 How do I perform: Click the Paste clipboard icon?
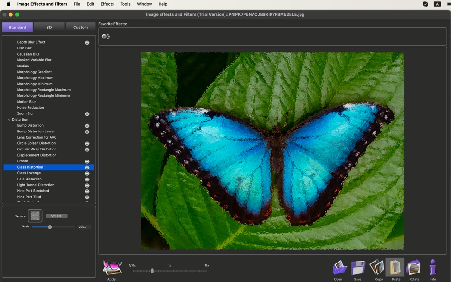coord(395,268)
